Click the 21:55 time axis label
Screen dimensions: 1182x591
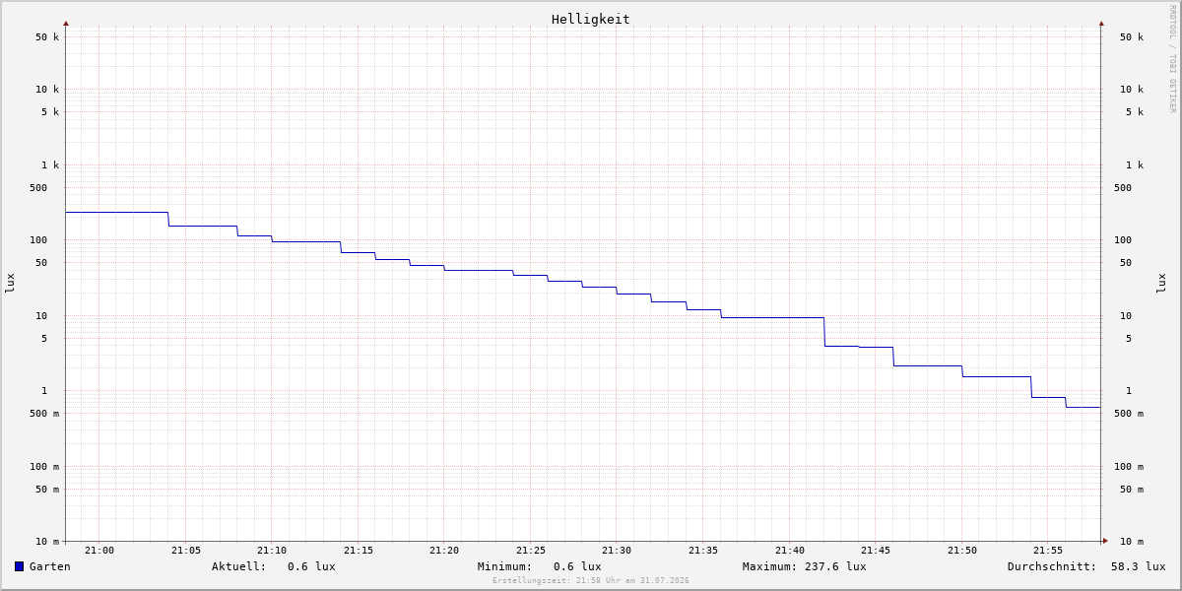click(x=1048, y=551)
